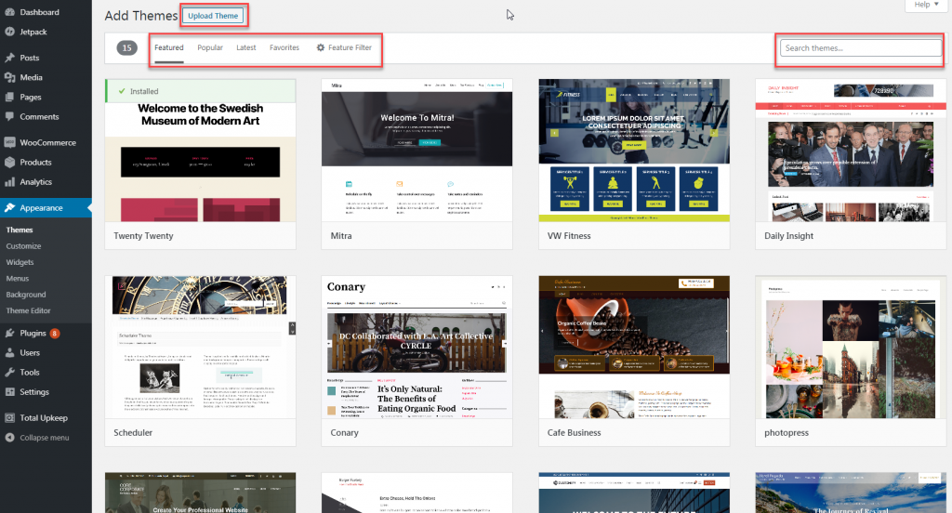Click the Dashboard icon in sidebar
Screen dimensions: 952x513
(x=9, y=12)
